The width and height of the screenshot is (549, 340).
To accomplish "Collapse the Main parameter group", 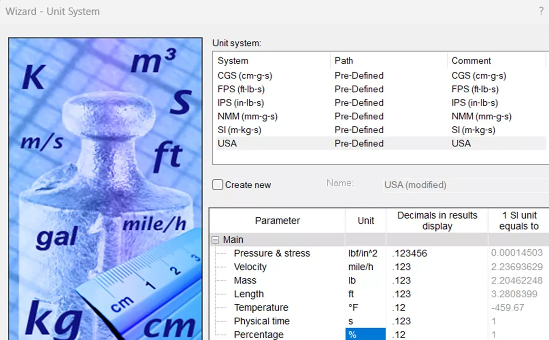I will tap(215, 240).
